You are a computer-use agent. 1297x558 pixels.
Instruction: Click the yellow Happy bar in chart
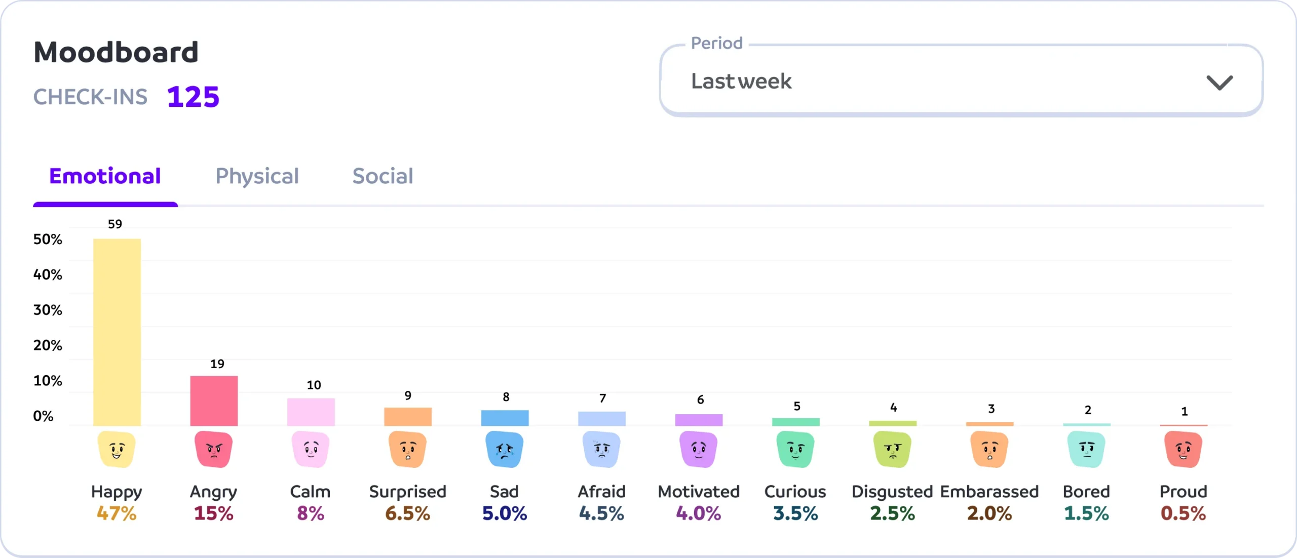coord(117,332)
